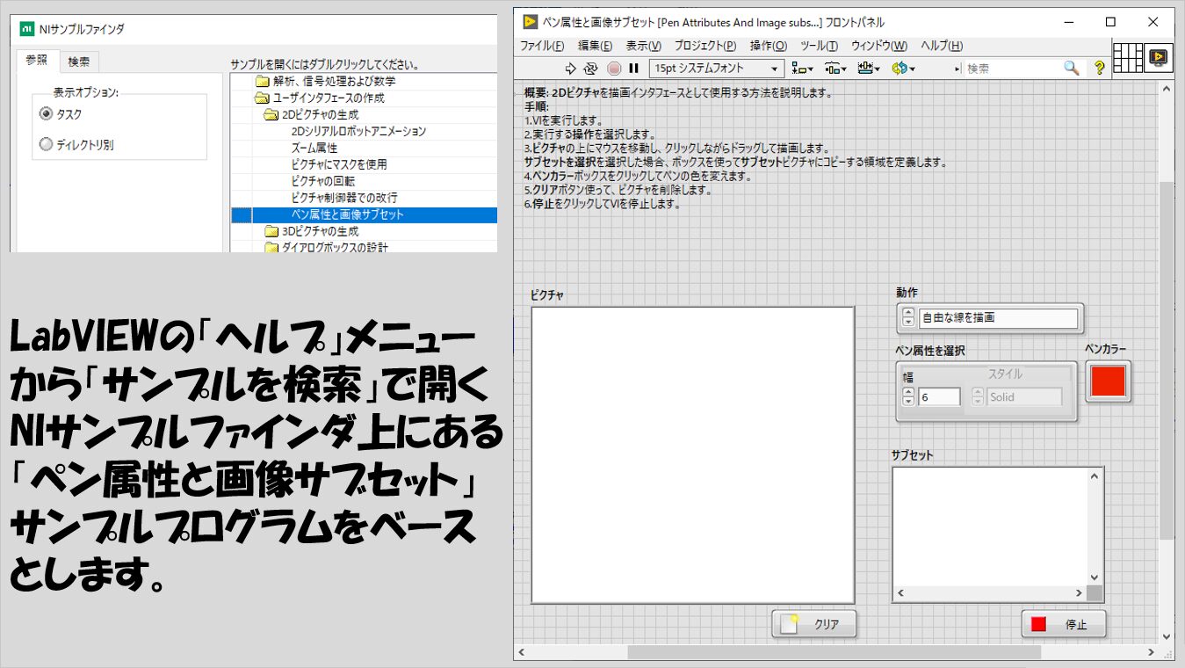Click the red ペンカラー color box
Screen dimensions: 1185x668
pyautogui.click(x=1107, y=381)
